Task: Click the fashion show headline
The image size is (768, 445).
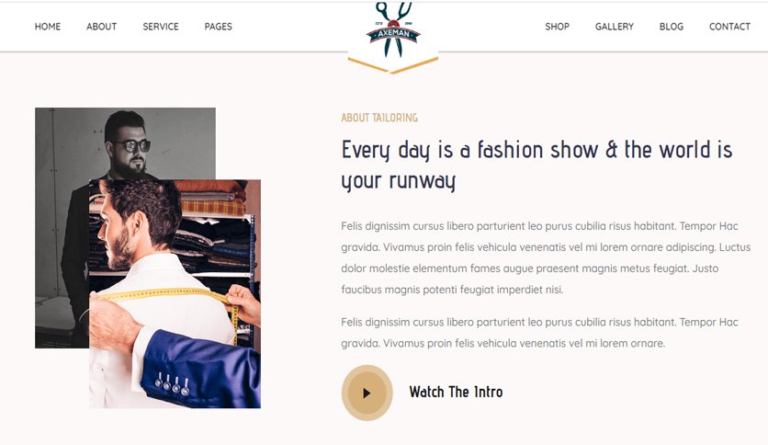Action: [536, 165]
